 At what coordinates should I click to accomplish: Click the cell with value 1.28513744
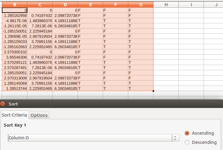(15, 88)
